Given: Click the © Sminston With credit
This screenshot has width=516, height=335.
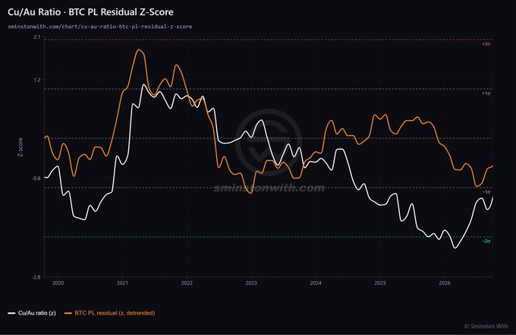Looking at the screenshot, I should (x=486, y=326).
